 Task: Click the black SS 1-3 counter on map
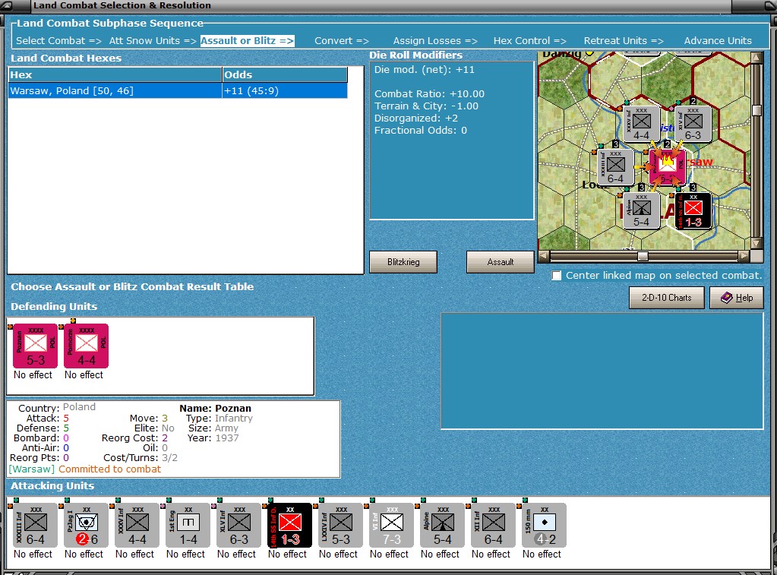(693, 210)
